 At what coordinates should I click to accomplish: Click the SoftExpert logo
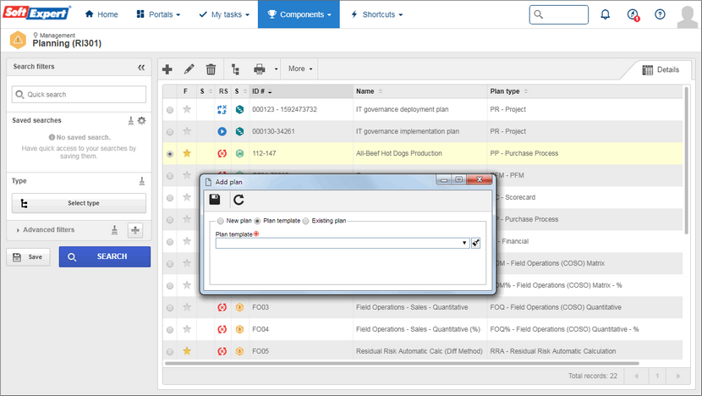36,13
